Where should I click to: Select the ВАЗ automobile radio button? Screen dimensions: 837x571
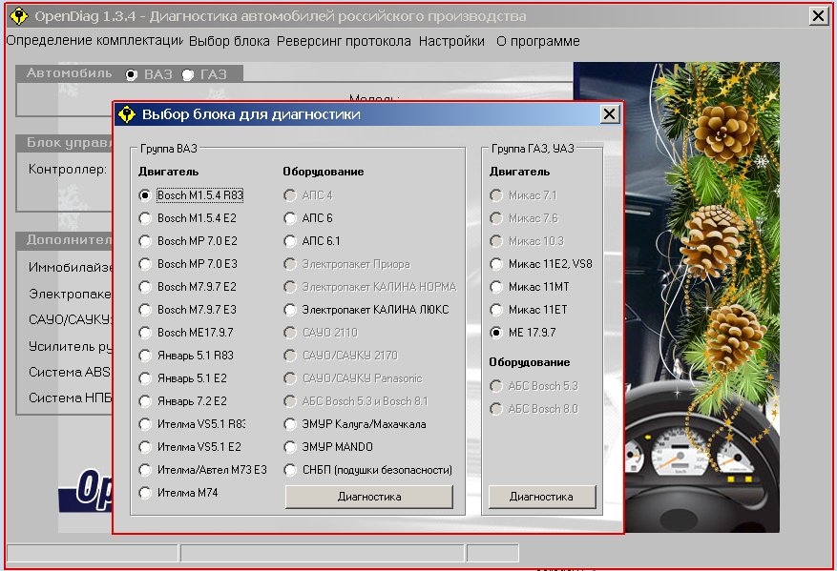click(x=131, y=74)
